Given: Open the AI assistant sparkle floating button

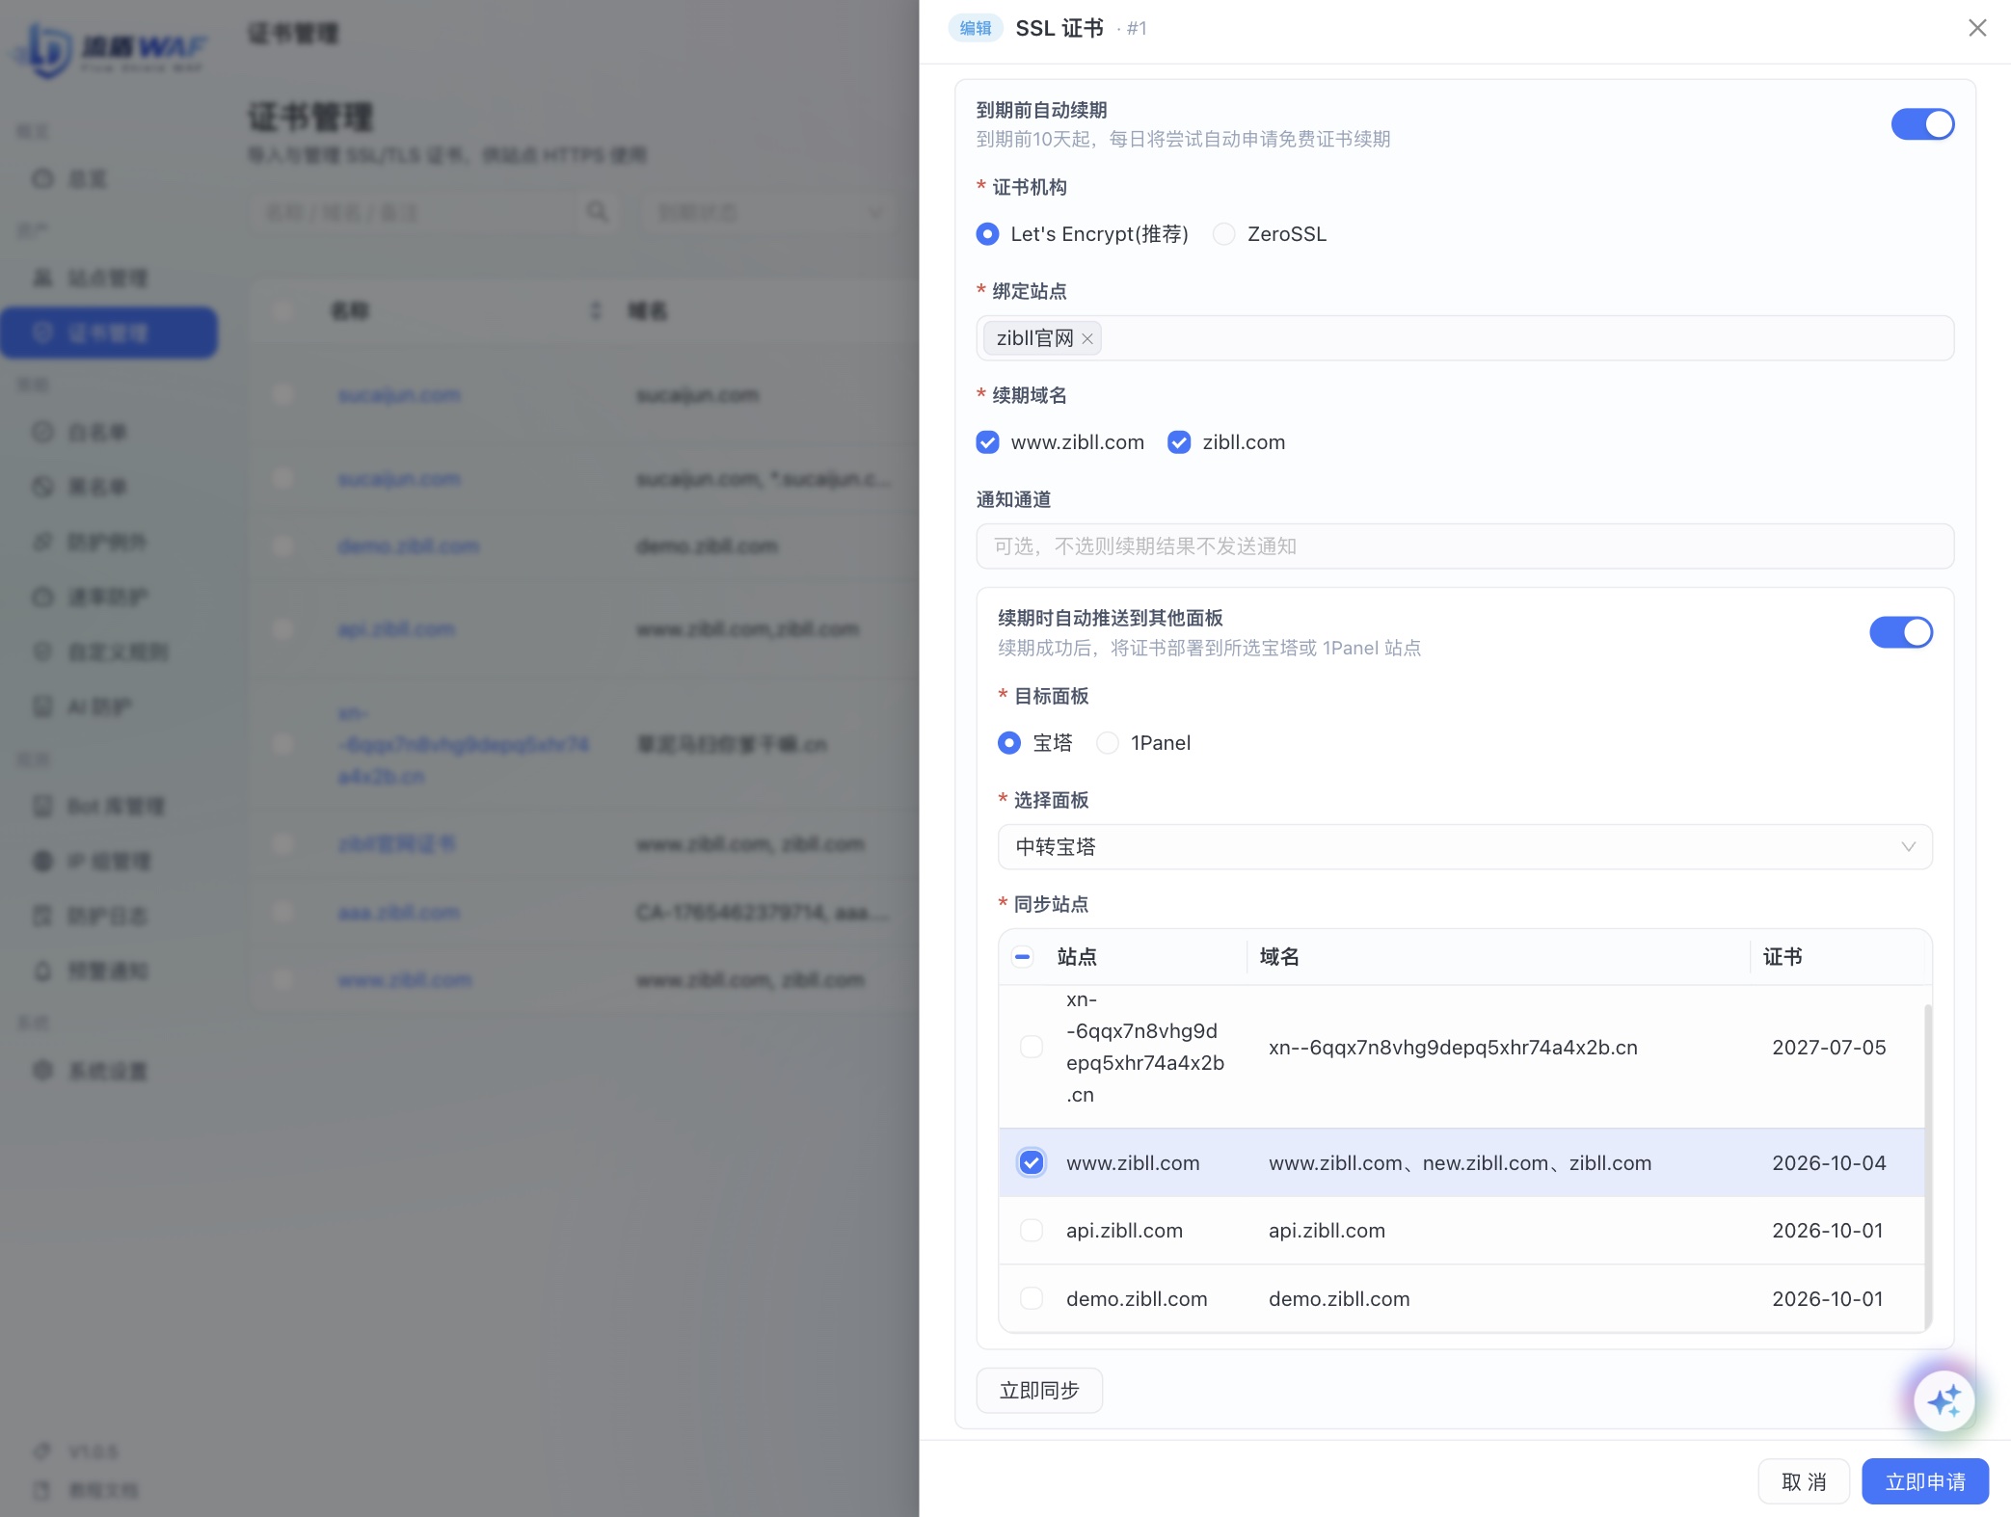Looking at the screenshot, I should [x=1944, y=1401].
